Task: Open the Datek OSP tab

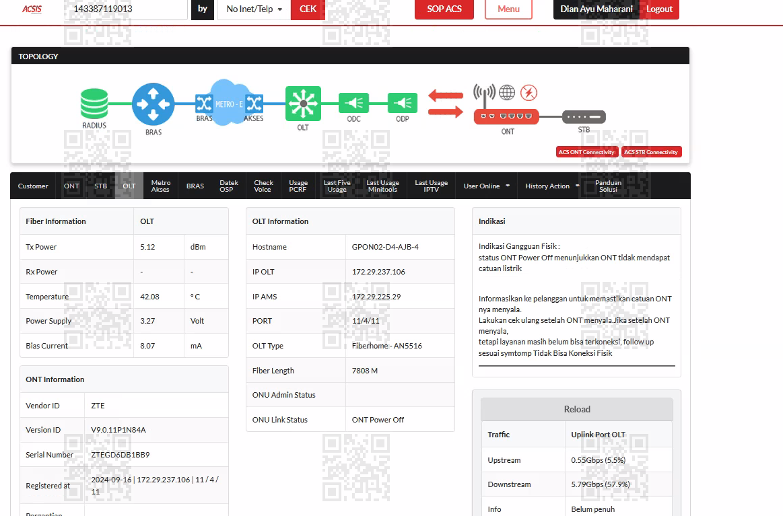Action: tap(229, 186)
